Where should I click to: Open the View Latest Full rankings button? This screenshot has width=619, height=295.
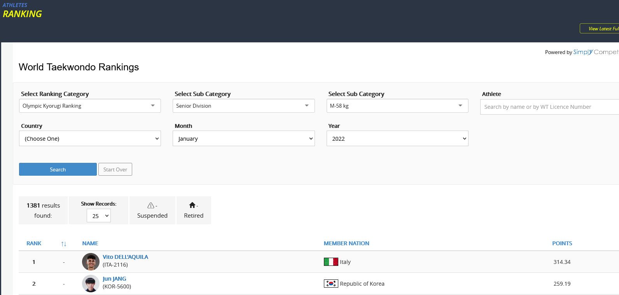click(601, 29)
